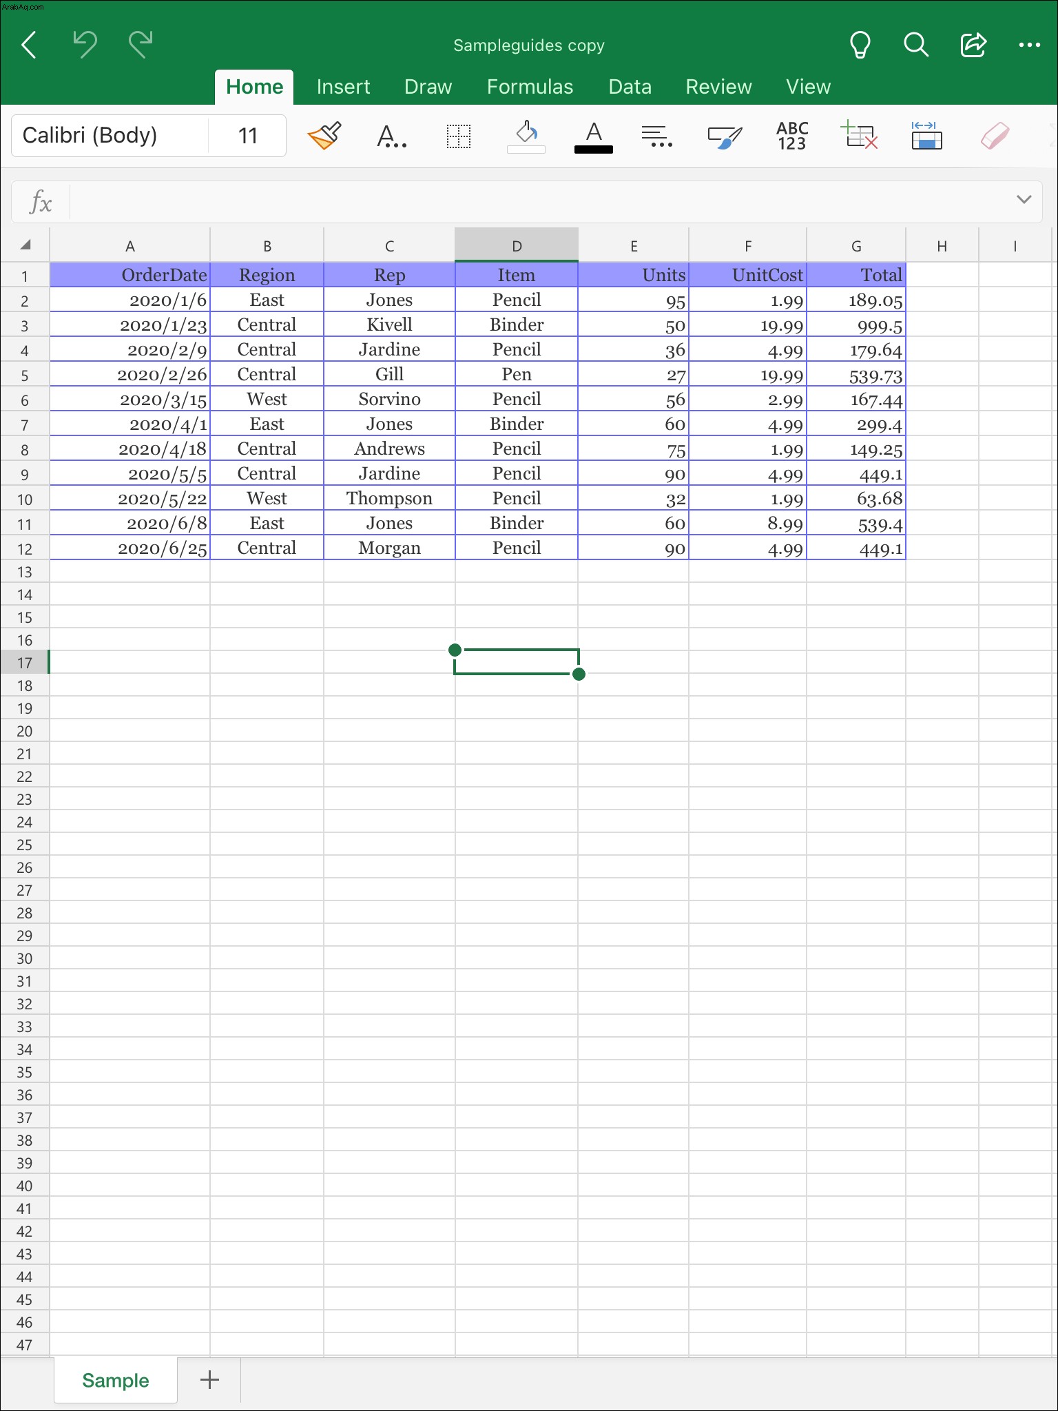Open cell styles tool
Image resolution: width=1058 pixels, height=1411 pixels.
[725, 136]
